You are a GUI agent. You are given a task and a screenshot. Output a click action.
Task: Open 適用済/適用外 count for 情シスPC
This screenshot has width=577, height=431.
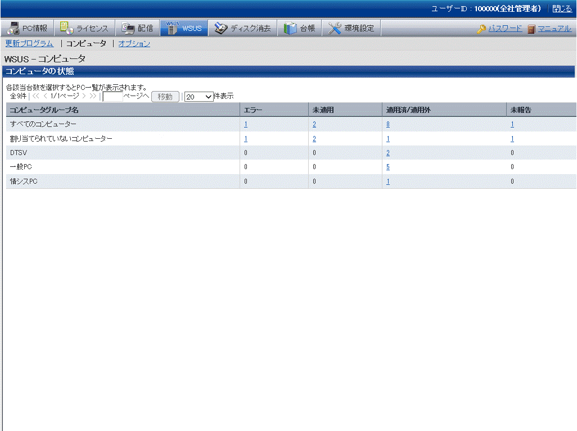click(x=388, y=182)
